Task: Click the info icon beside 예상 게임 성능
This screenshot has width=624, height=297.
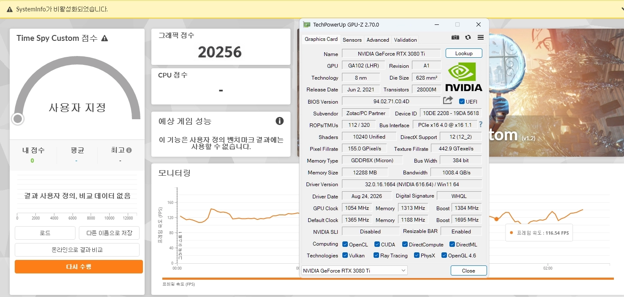Action: click(280, 121)
